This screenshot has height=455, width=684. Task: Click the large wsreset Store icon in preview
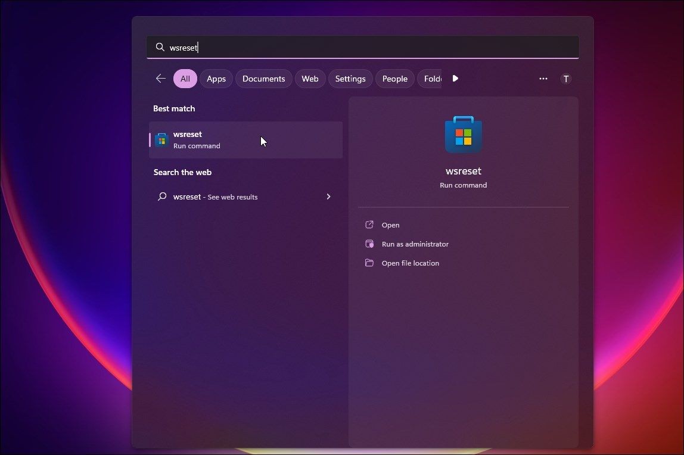[x=464, y=134]
